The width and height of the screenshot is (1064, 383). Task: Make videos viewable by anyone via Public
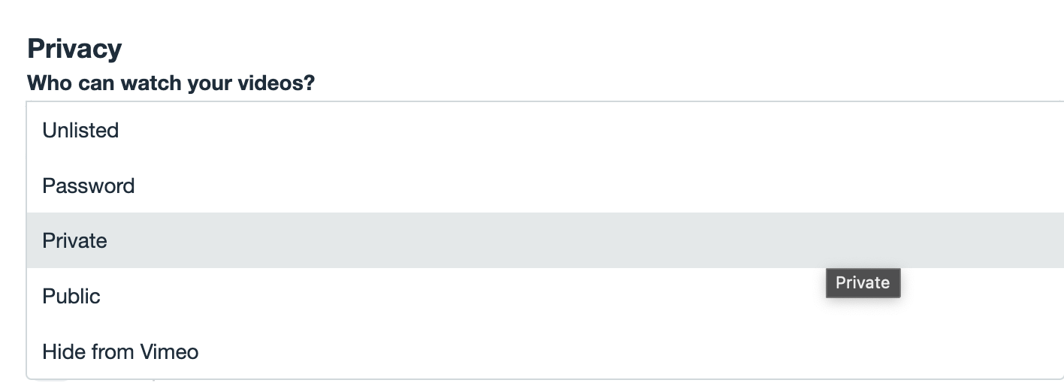[x=71, y=297]
